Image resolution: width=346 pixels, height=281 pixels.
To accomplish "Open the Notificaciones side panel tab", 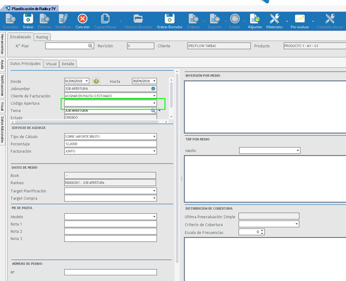I will click(x=3, y=85).
